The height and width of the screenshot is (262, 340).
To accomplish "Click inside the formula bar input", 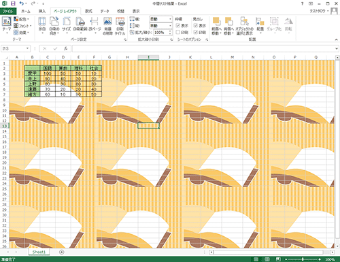I will tap(203, 48).
